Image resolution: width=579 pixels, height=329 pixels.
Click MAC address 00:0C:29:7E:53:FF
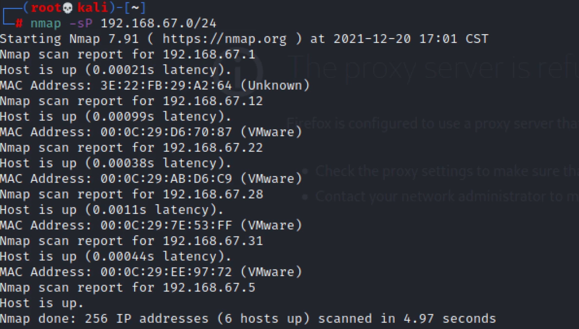pyautogui.click(x=166, y=226)
